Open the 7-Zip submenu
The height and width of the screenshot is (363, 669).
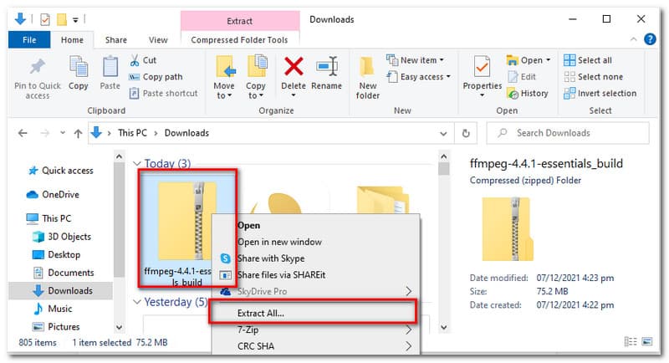(316, 330)
